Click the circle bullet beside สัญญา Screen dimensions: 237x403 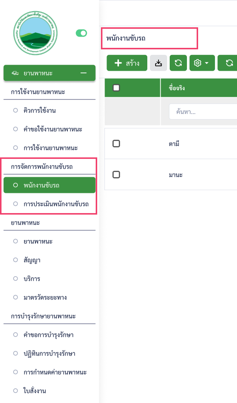coord(15,260)
